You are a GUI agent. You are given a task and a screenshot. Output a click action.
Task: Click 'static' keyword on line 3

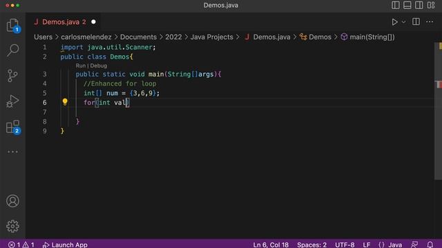[114, 74]
